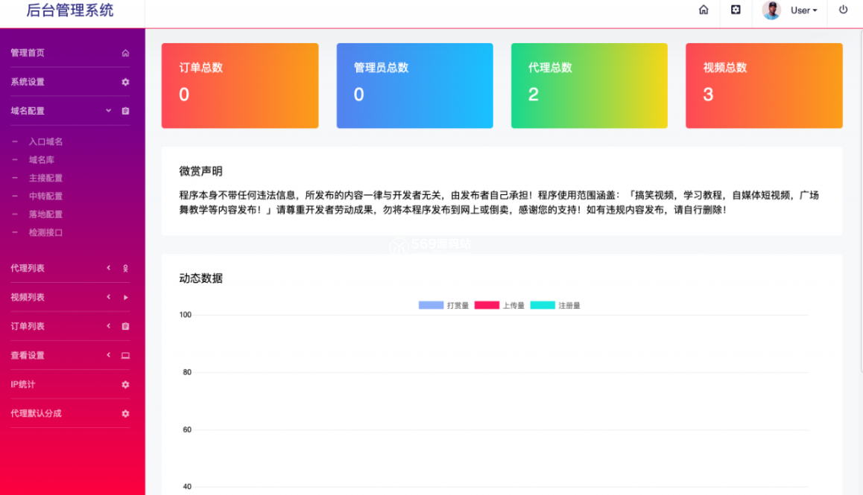Expand the 查看设置 chevron
The width and height of the screenshot is (863, 495).
[x=108, y=355]
